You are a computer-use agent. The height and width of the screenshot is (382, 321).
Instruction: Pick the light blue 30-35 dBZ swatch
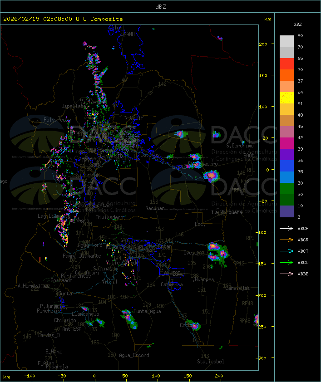tap(286, 177)
